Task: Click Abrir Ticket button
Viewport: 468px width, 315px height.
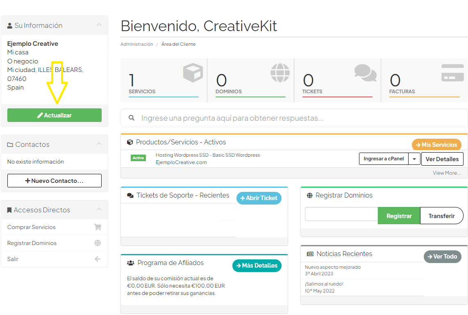Action: 259,198
